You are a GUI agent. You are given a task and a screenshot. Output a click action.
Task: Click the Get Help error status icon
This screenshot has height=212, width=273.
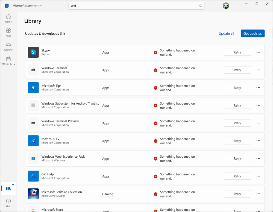155,176
